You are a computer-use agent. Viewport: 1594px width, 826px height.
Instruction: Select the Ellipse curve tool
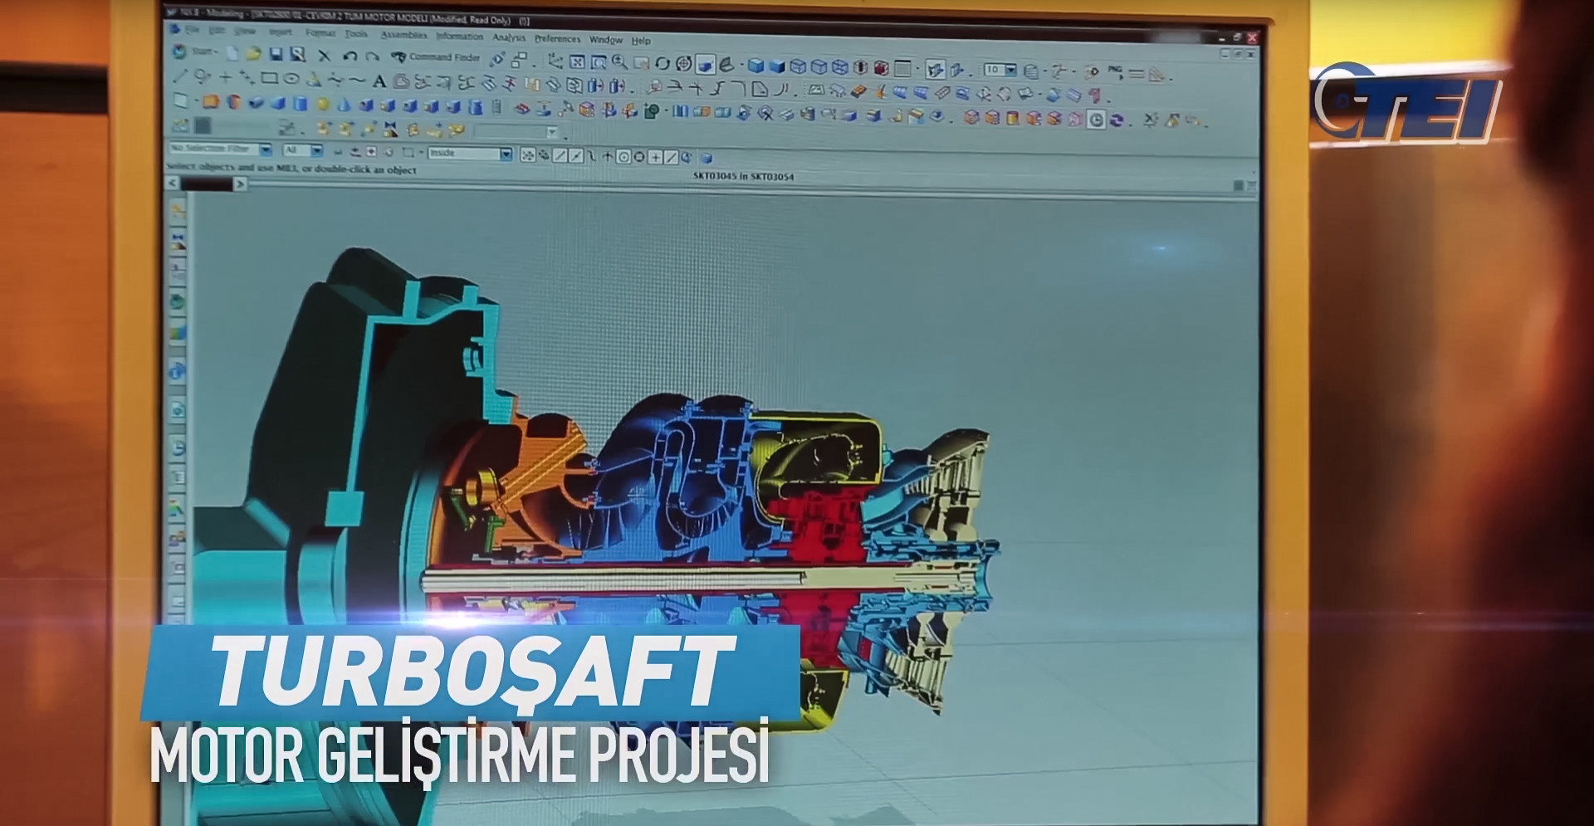(291, 79)
